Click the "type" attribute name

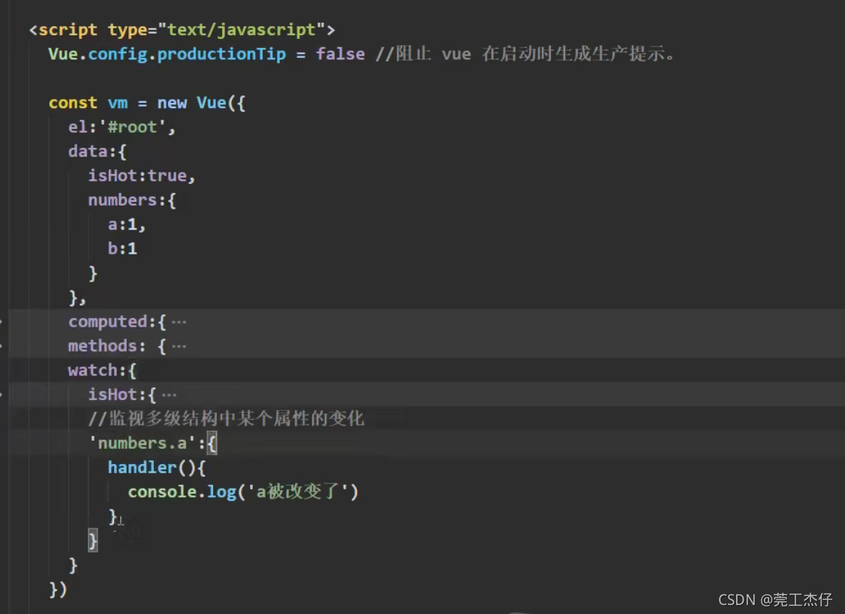(x=127, y=30)
